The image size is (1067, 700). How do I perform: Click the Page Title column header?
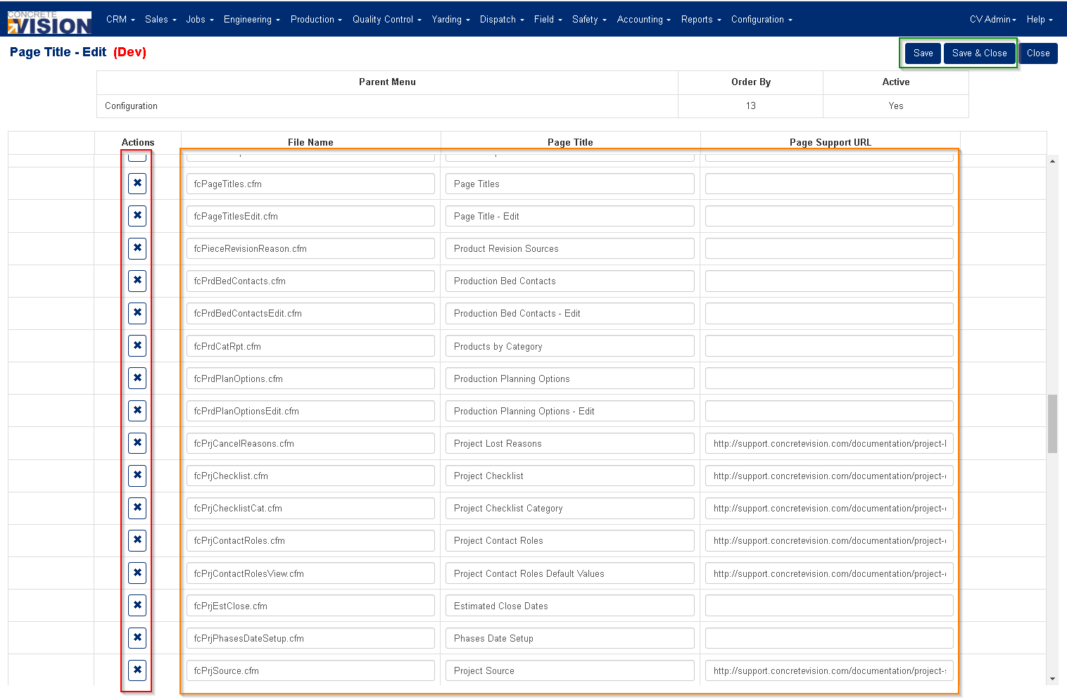570,142
